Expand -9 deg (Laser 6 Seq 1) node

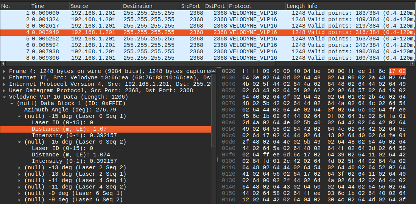pos(19,193)
